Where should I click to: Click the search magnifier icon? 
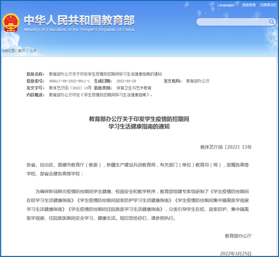point(271,22)
